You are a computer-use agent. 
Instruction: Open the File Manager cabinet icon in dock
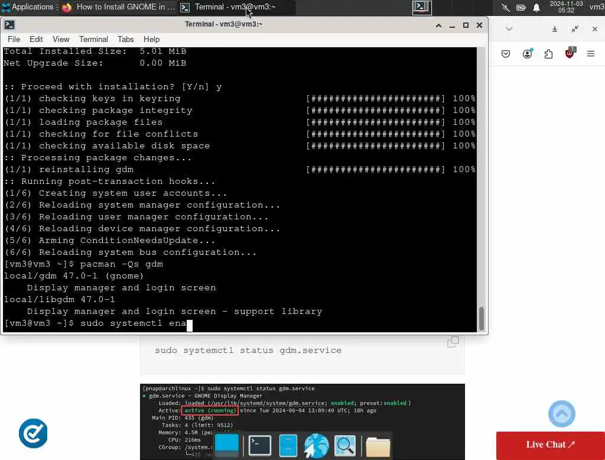coord(288,445)
